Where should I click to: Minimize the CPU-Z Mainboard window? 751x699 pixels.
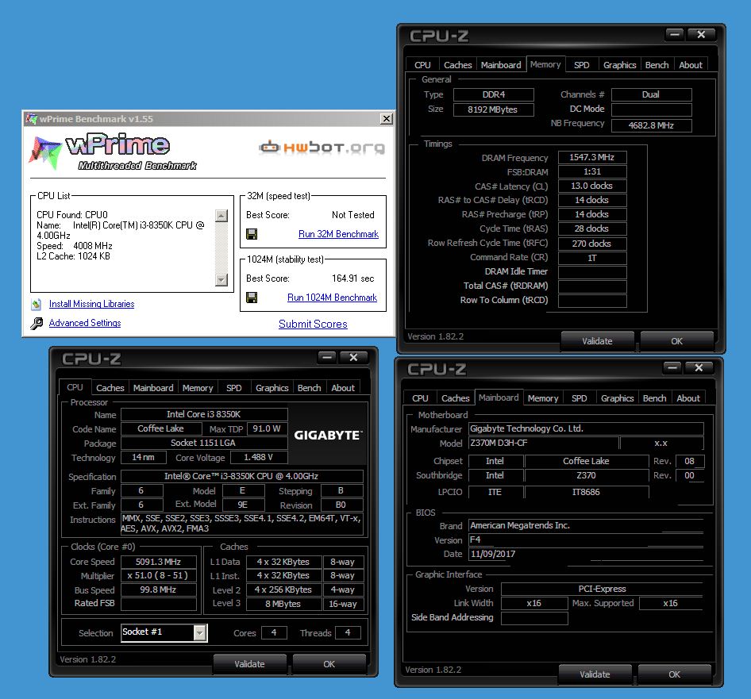tap(672, 367)
